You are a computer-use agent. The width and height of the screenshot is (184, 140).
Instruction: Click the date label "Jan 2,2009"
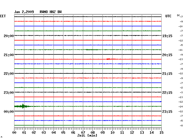24,12
